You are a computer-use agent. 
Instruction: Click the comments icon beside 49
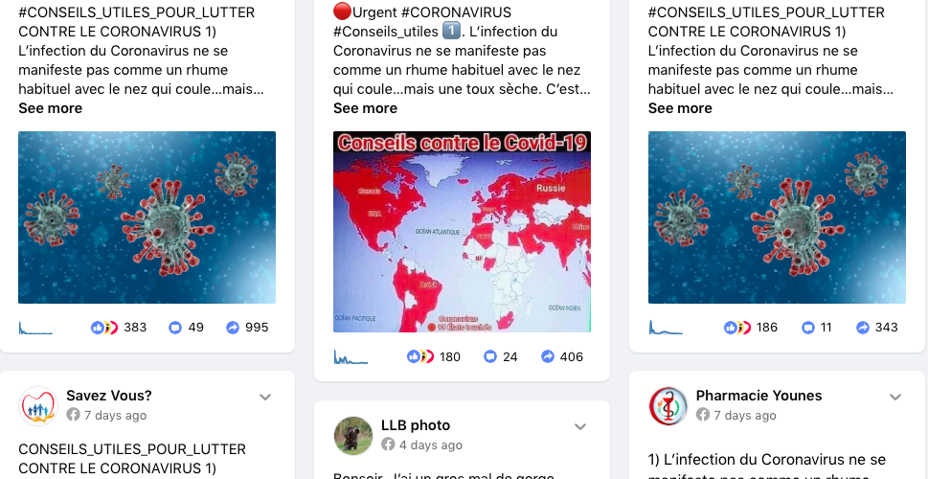coord(175,328)
